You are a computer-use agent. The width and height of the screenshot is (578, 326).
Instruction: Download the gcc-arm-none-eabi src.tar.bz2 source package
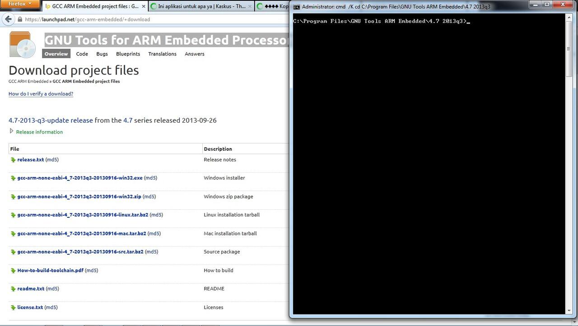[80, 252]
